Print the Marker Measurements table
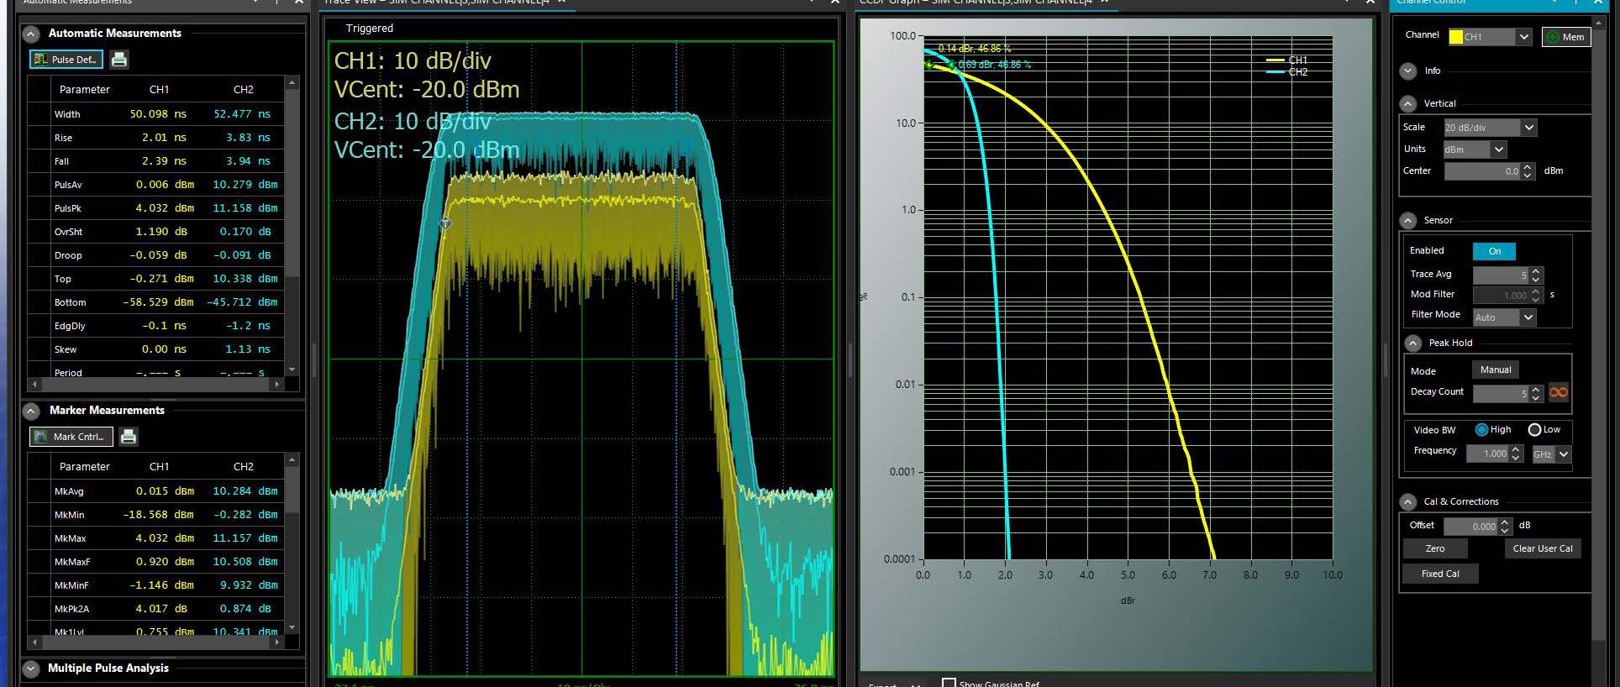Screen dimensions: 1620x687 [x=128, y=437]
